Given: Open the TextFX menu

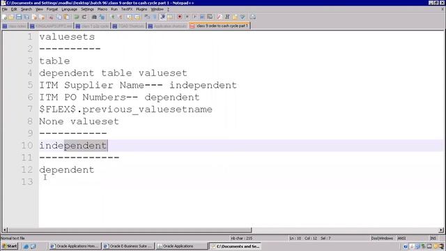Looking at the screenshot, I should [x=127, y=9].
